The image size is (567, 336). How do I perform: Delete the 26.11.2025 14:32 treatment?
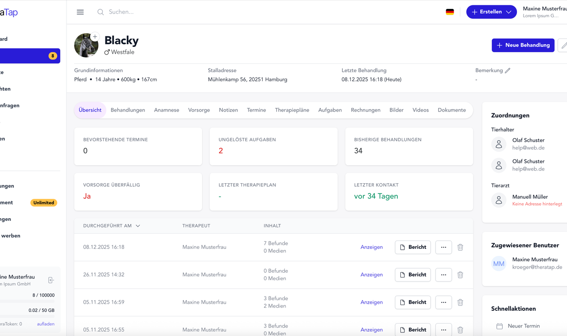(460, 274)
